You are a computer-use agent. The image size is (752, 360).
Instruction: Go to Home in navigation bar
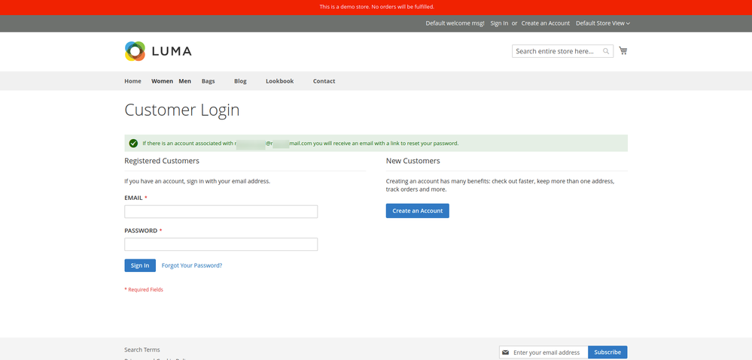point(132,81)
